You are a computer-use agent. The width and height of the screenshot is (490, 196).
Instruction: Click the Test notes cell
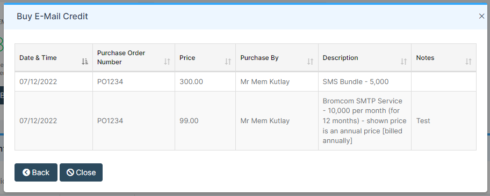click(444, 120)
